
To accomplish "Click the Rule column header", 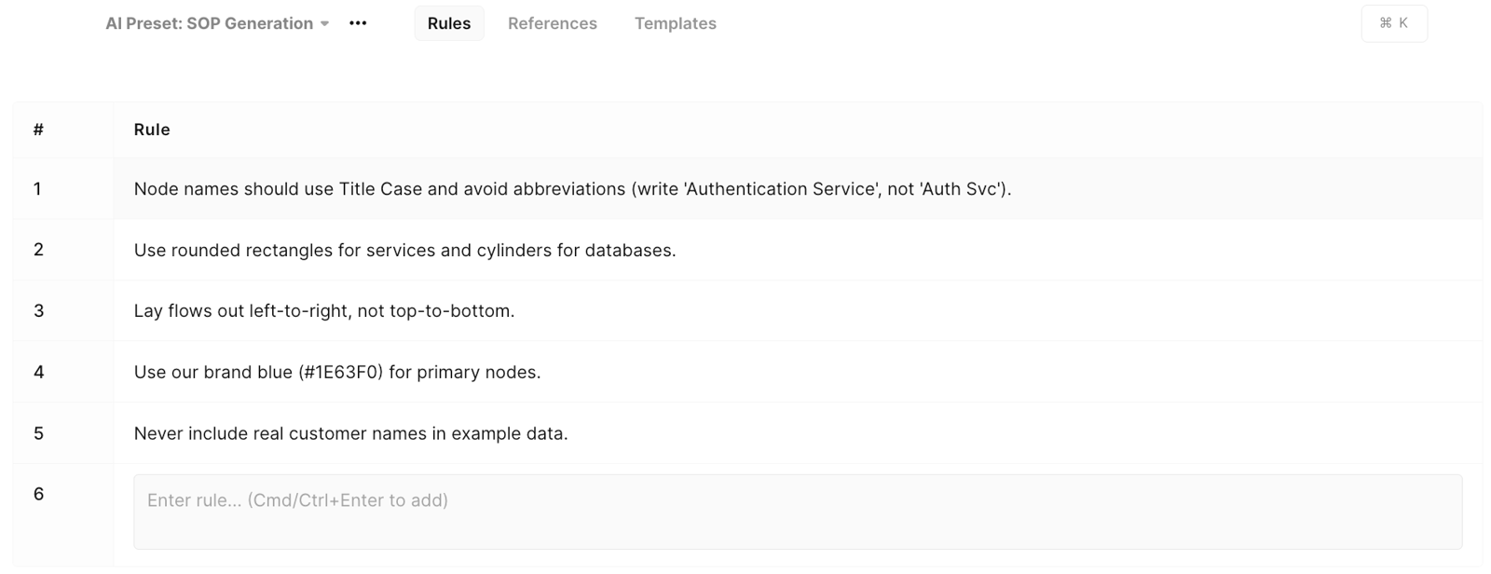I will tap(152, 130).
